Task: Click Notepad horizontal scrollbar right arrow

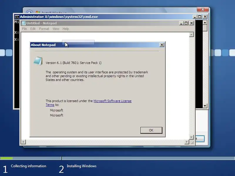Action: [x=187, y=142]
